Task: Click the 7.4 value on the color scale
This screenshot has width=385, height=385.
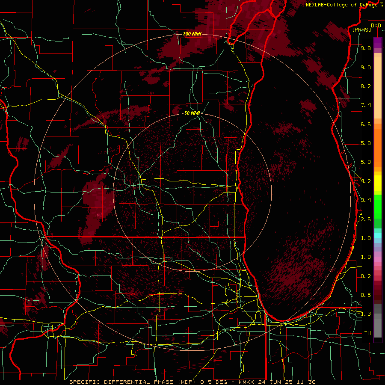Action: click(x=366, y=105)
